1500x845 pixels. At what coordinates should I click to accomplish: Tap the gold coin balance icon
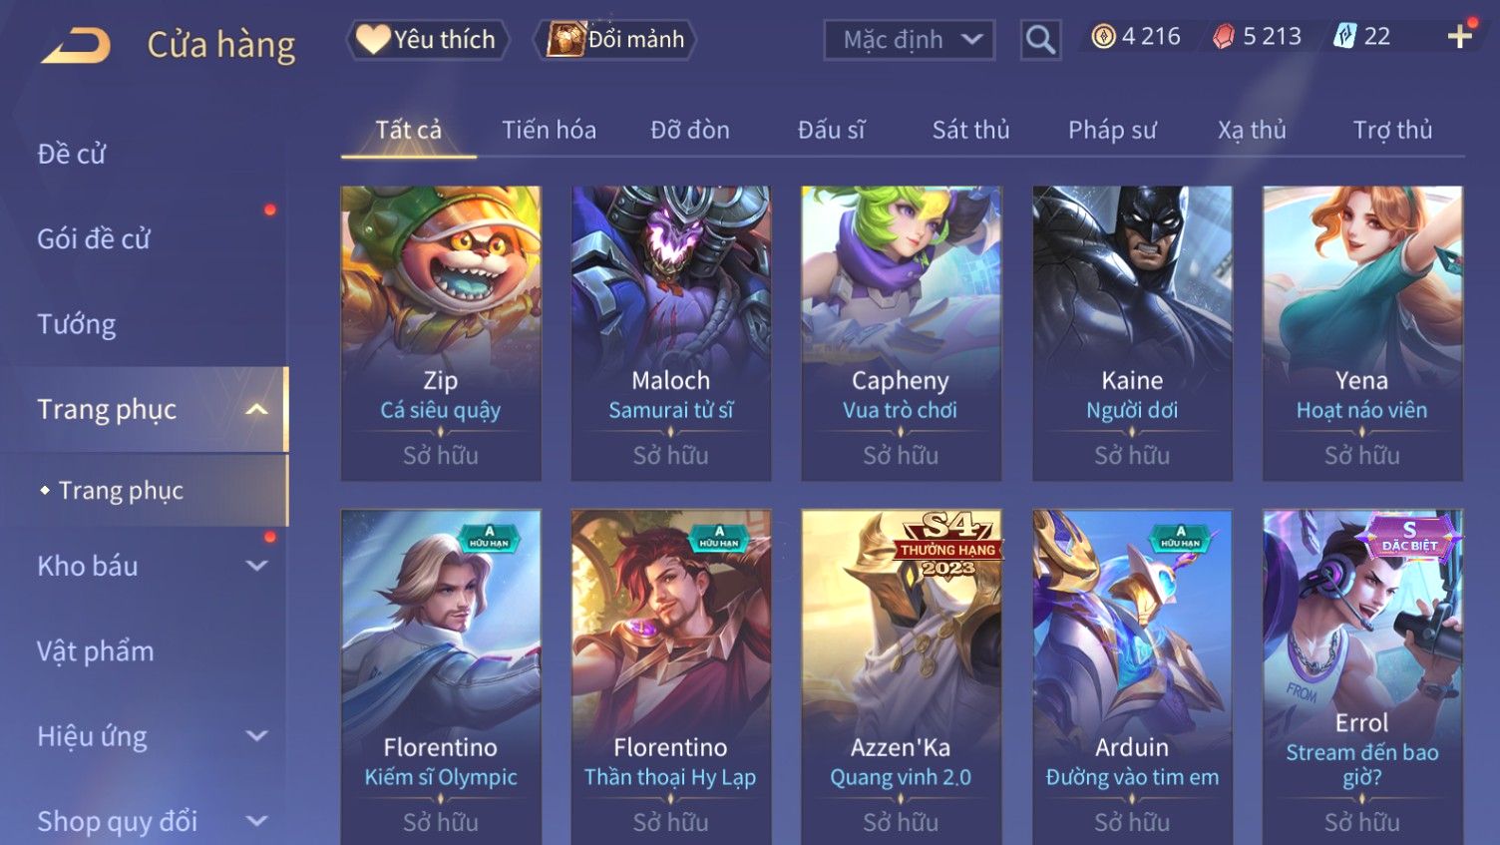tap(1103, 37)
